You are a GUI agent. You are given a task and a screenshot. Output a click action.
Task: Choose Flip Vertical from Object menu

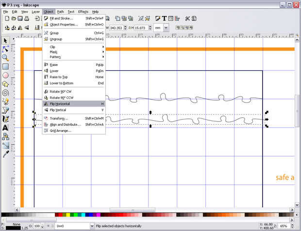coord(74,110)
